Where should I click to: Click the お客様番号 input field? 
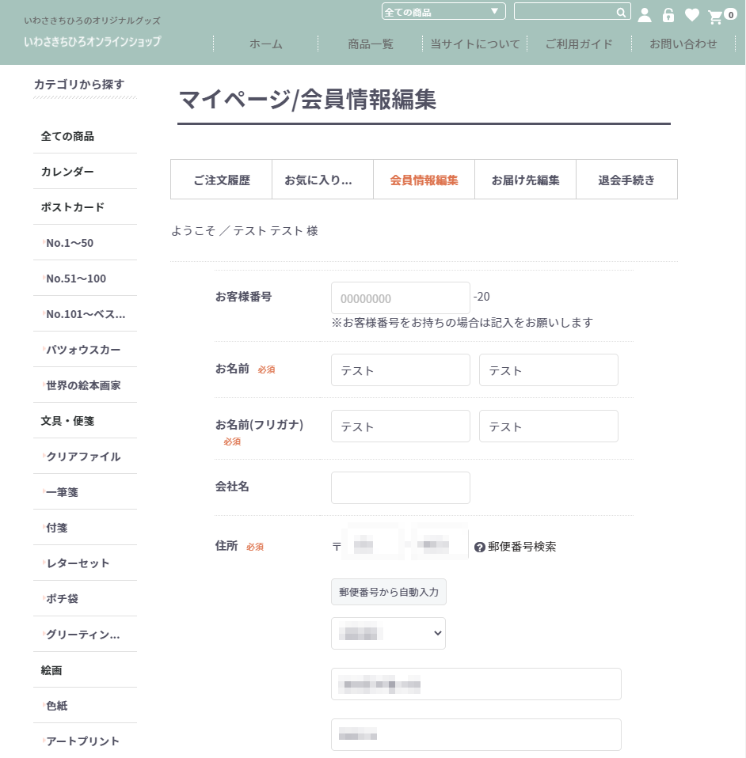click(x=401, y=298)
